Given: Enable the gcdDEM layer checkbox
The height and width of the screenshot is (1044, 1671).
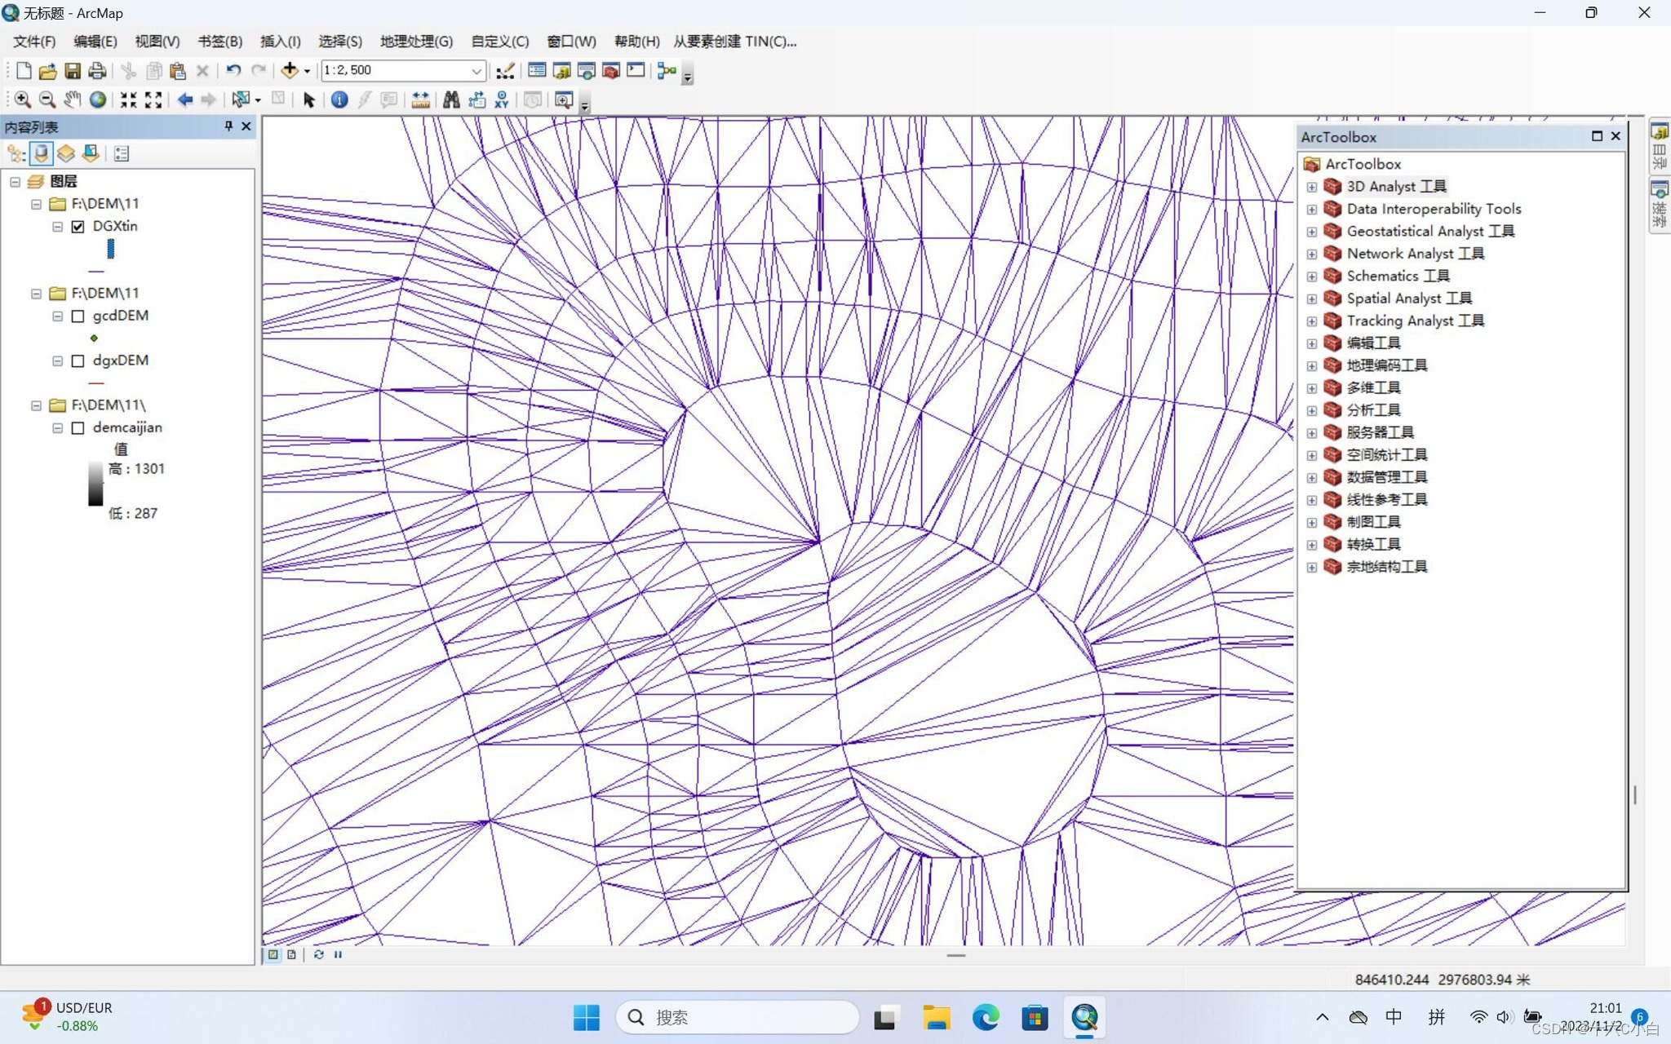Looking at the screenshot, I should (x=78, y=316).
